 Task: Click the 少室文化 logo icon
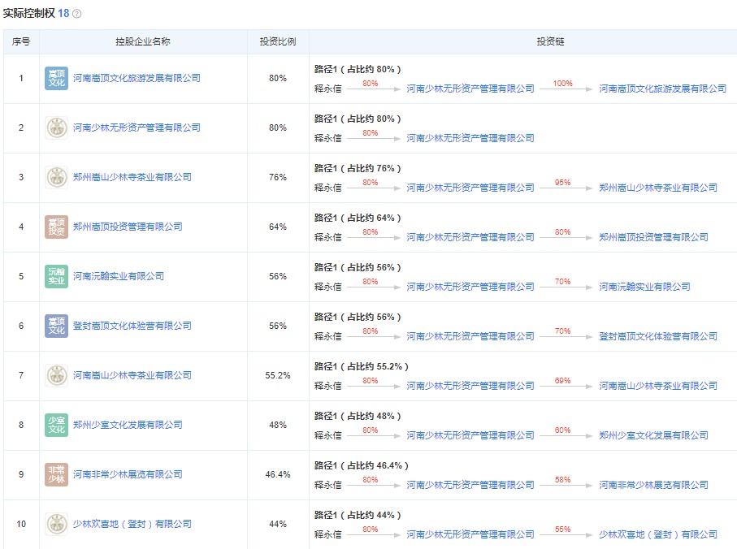[56, 425]
